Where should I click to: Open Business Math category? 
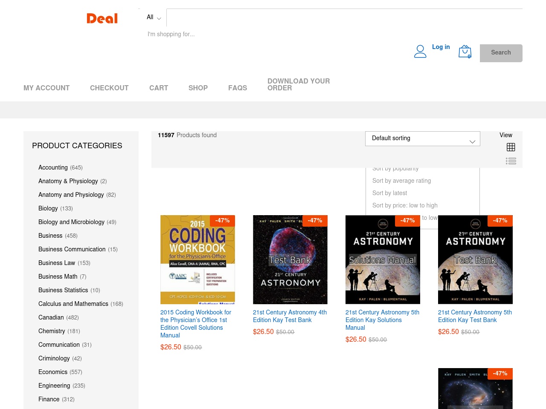coord(58,277)
